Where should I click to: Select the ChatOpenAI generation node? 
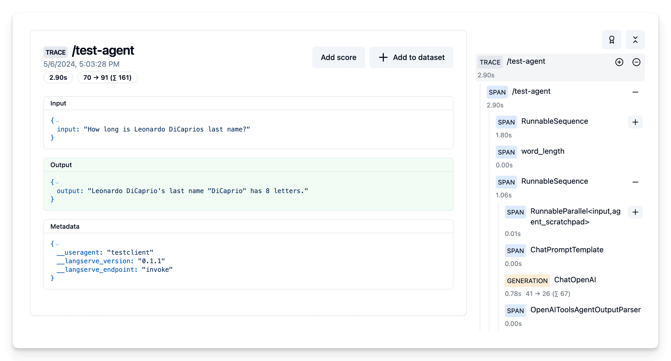pos(575,280)
